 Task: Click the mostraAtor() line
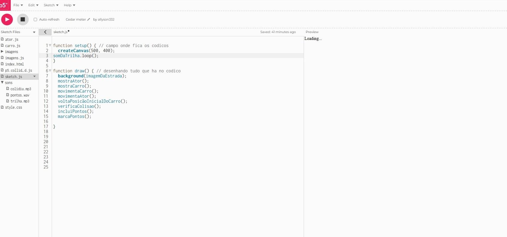click(73, 81)
